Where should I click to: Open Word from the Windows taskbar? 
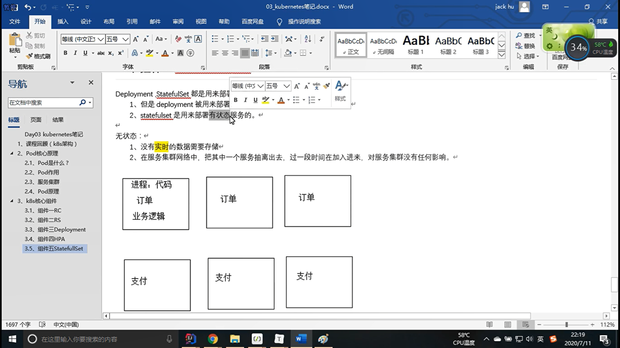point(301,339)
